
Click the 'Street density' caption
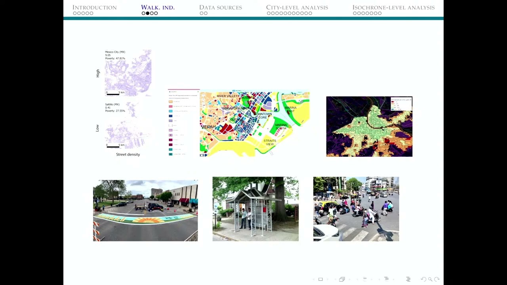click(x=128, y=154)
